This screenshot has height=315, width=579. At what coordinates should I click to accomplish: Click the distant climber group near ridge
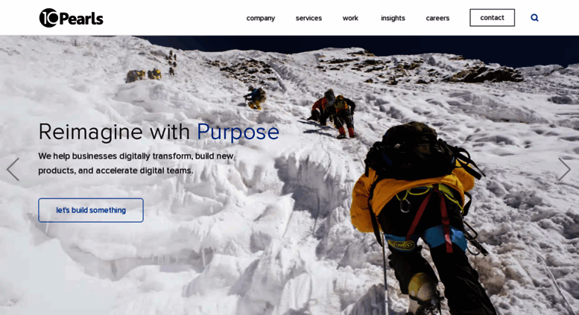click(x=151, y=68)
